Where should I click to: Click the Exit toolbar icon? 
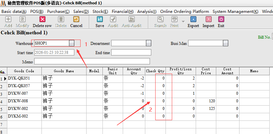(x=221, y=19)
